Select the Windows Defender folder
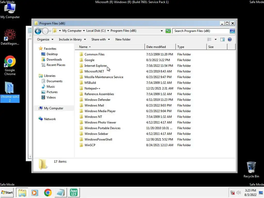 pos(97,100)
